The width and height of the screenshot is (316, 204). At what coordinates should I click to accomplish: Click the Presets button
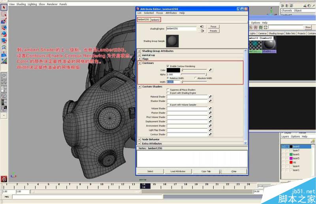click(x=213, y=31)
